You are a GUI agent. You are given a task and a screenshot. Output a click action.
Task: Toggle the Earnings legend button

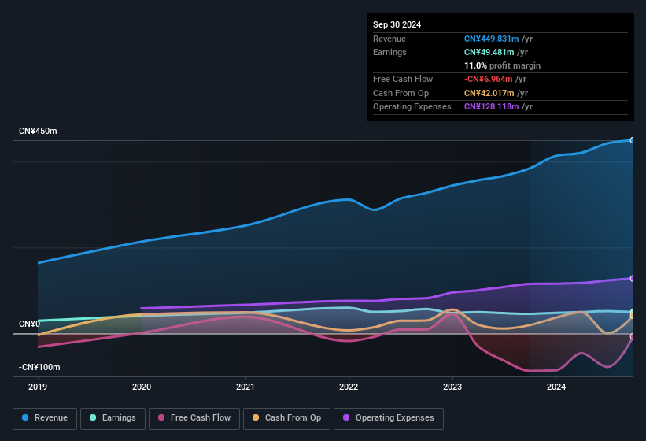pos(113,418)
